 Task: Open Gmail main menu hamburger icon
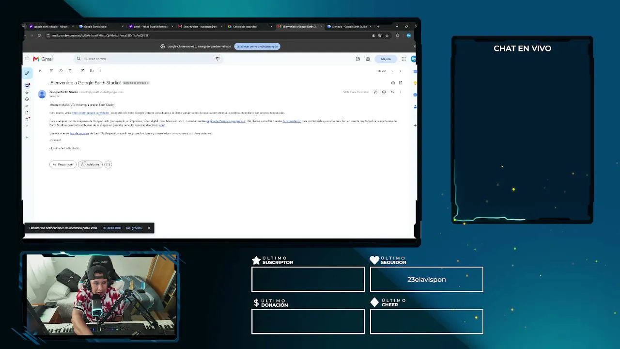point(27,59)
